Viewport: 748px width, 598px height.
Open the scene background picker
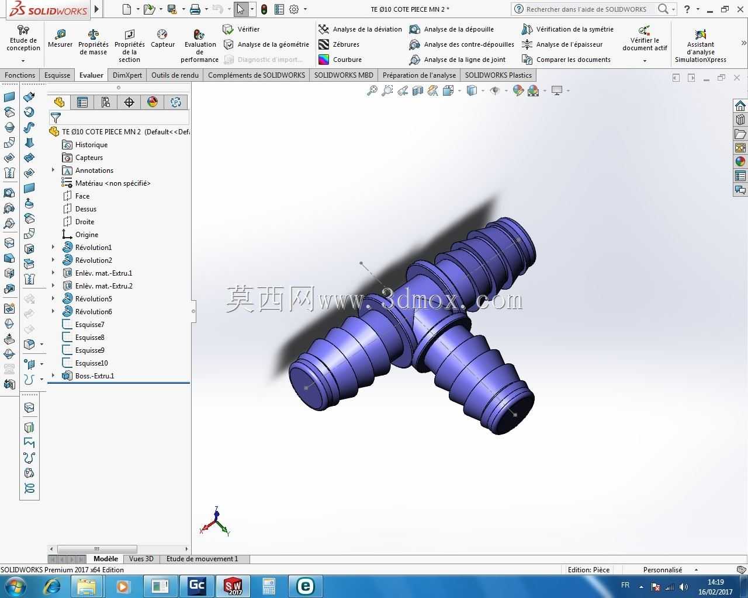pyautogui.click(x=533, y=91)
